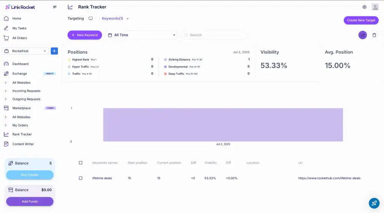Open the All Time date range dropdown
Image resolution: width=384 pixels, height=213 pixels.
coord(142,35)
